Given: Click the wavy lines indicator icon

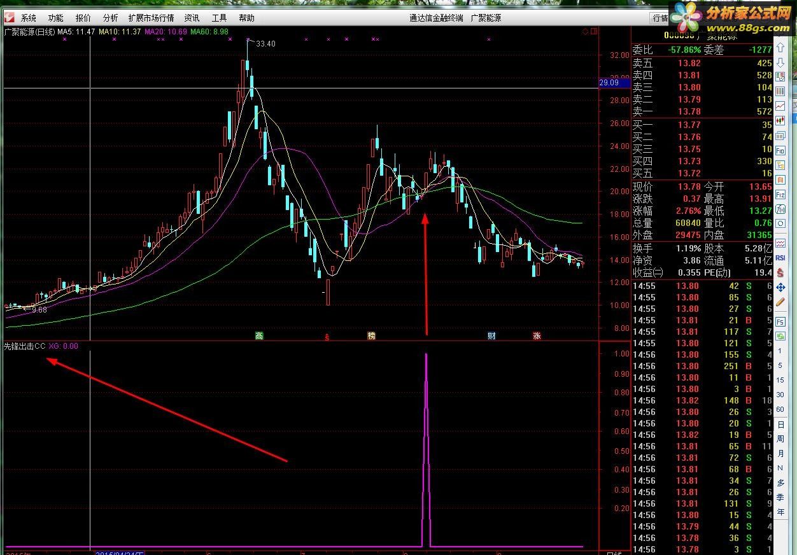Looking at the screenshot, I should [x=780, y=242].
